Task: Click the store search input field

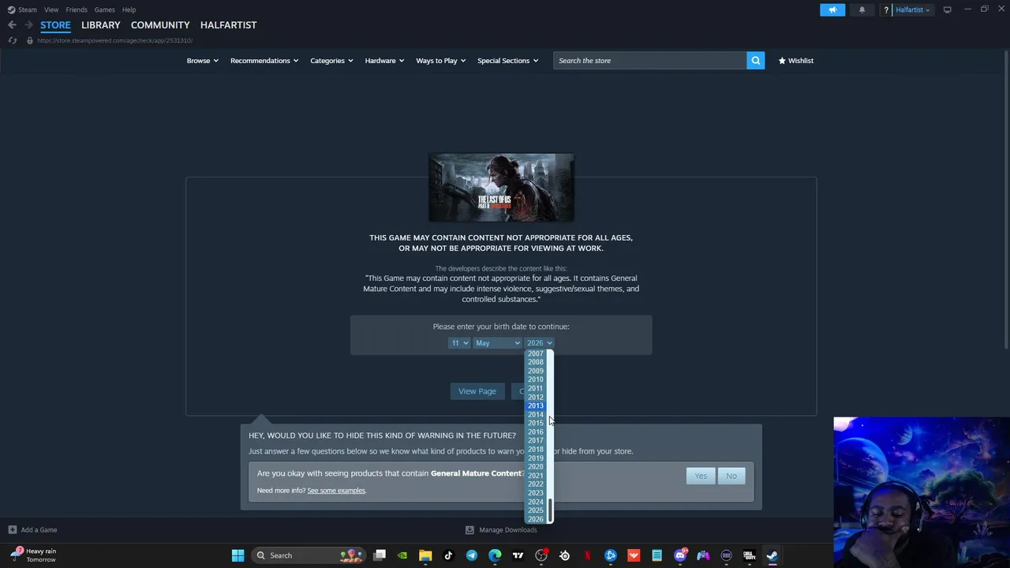Action: click(649, 61)
